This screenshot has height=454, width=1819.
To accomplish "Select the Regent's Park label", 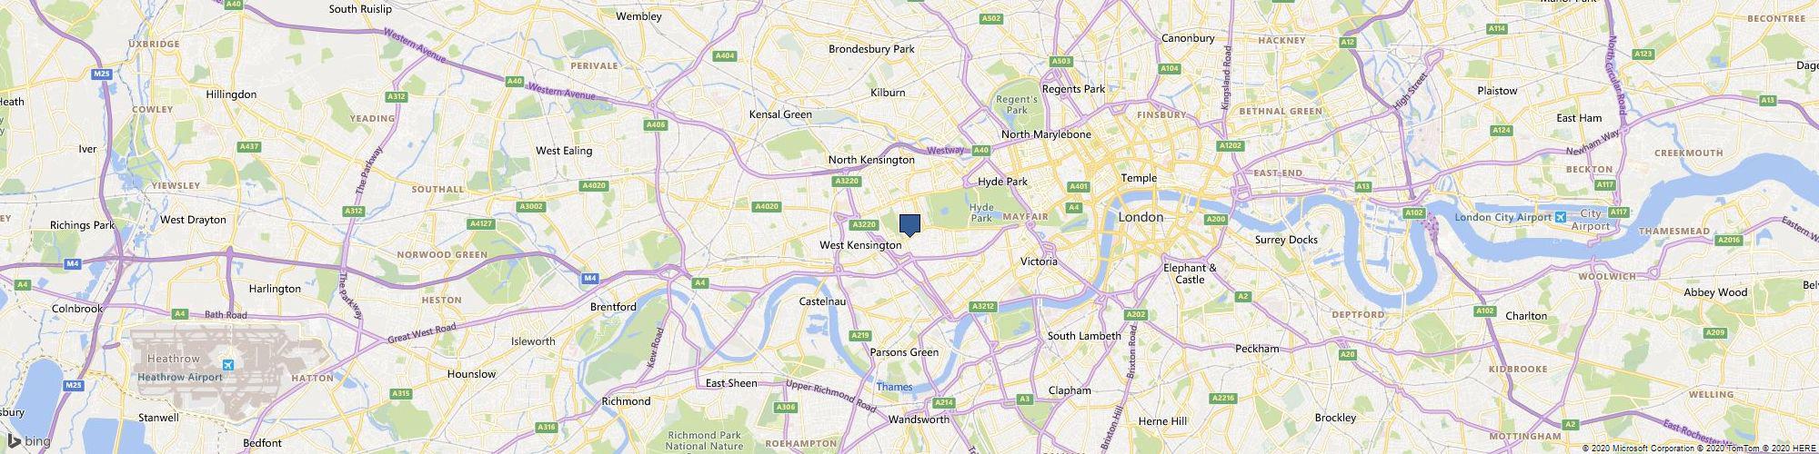I will [1016, 104].
